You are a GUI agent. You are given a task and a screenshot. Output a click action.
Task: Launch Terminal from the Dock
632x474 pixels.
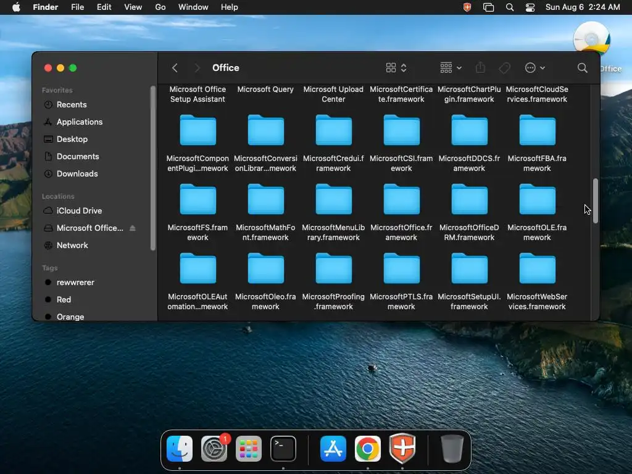(283, 449)
